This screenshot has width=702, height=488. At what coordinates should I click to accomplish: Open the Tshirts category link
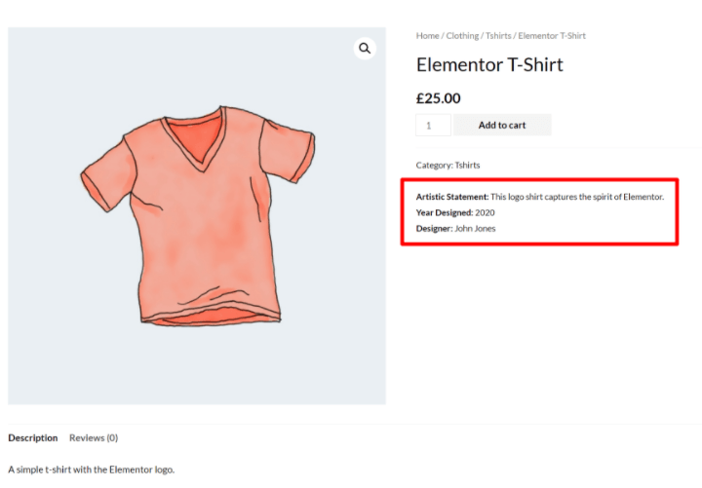[468, 165]
